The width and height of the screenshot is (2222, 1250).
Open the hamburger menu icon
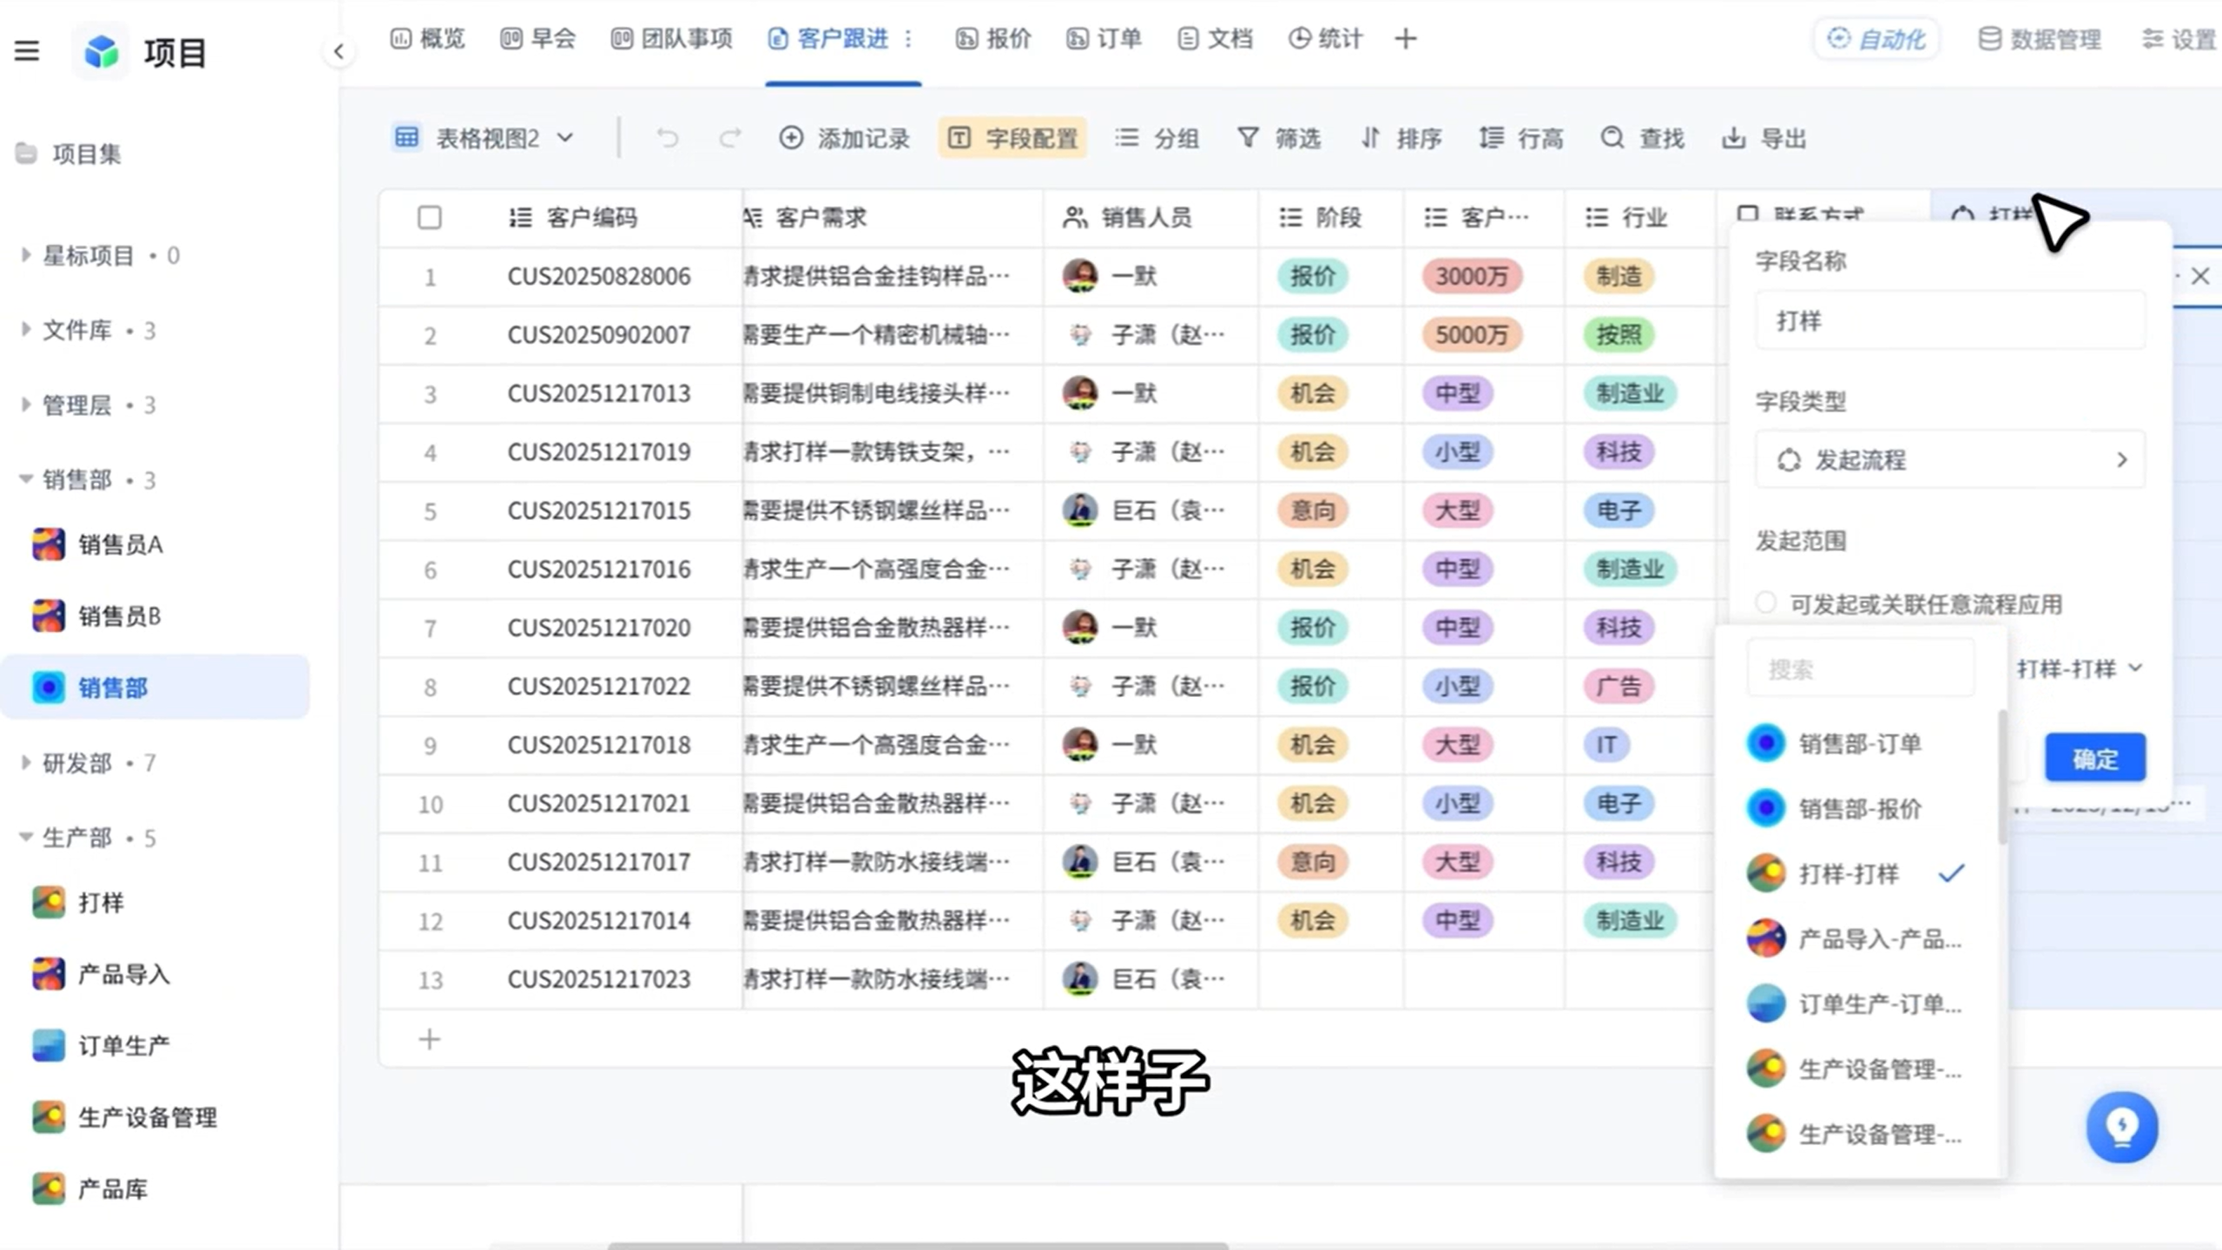[27, 51]
